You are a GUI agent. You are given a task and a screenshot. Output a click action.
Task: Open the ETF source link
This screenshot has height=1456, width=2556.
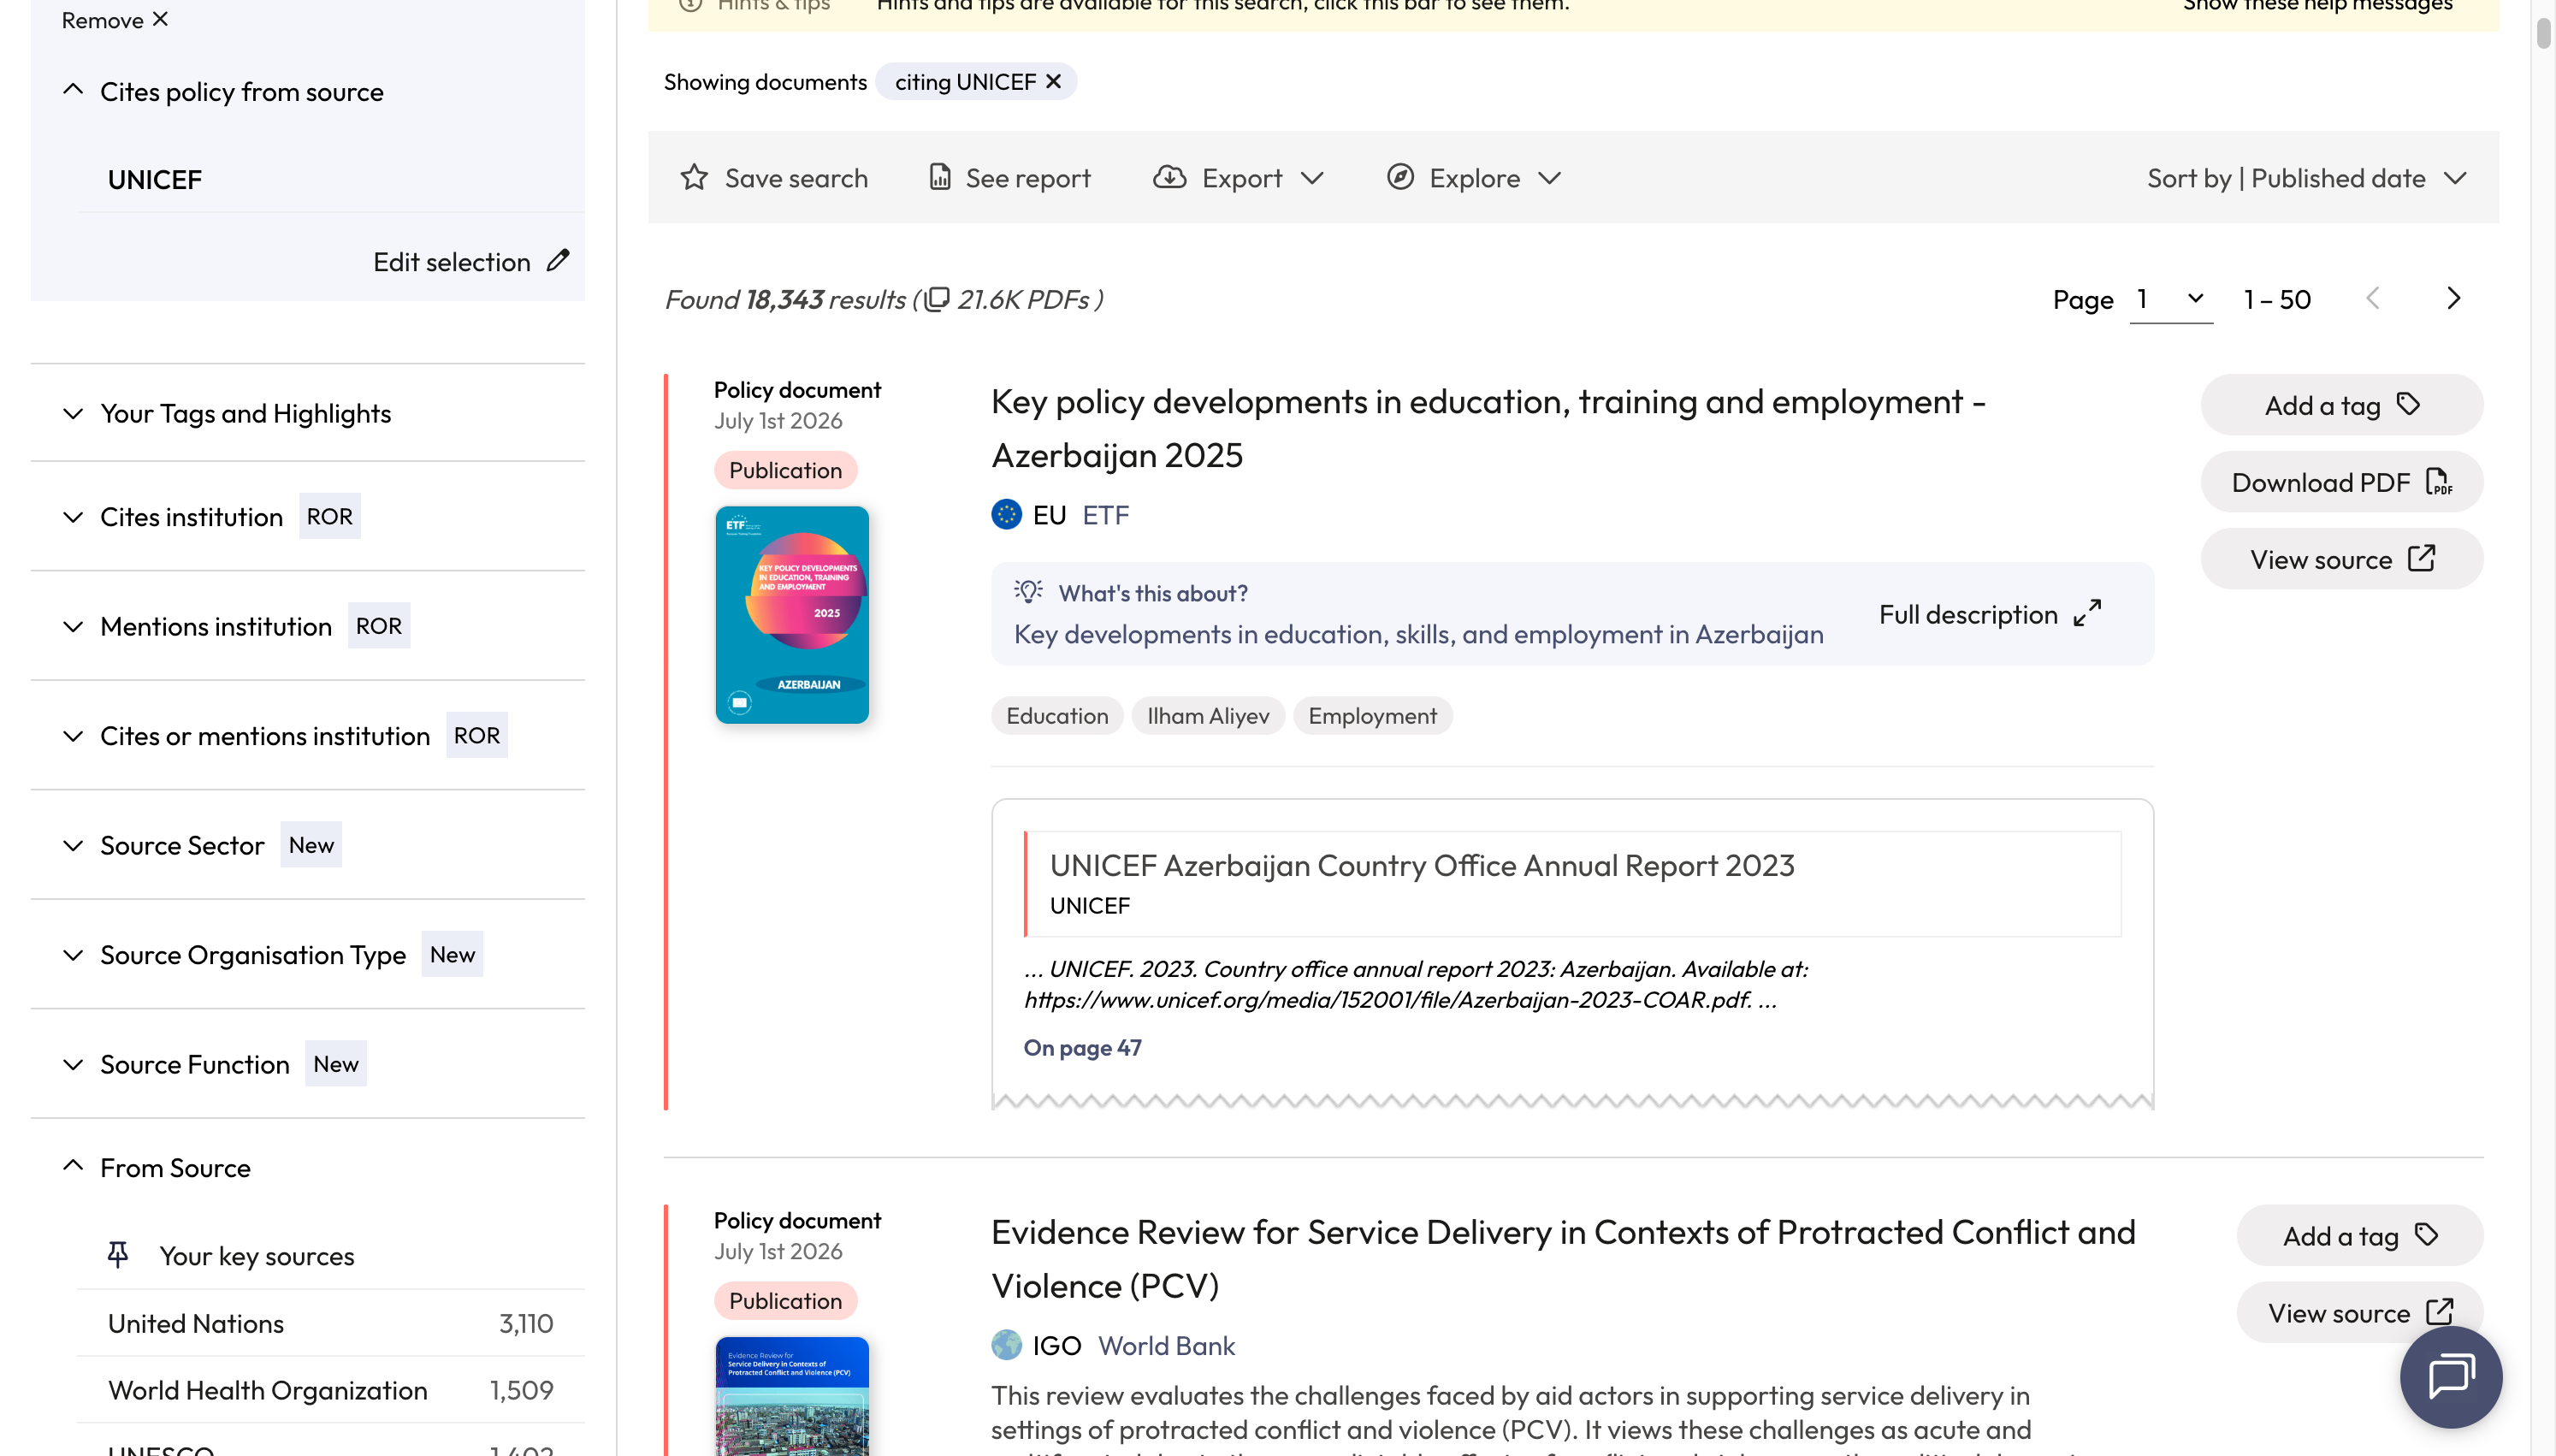click(x=1105, y=515)
